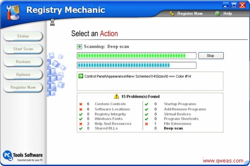The image size is (250, 166).
Task: Click the key icon beside Register Now
Action: tap(172, 13)
